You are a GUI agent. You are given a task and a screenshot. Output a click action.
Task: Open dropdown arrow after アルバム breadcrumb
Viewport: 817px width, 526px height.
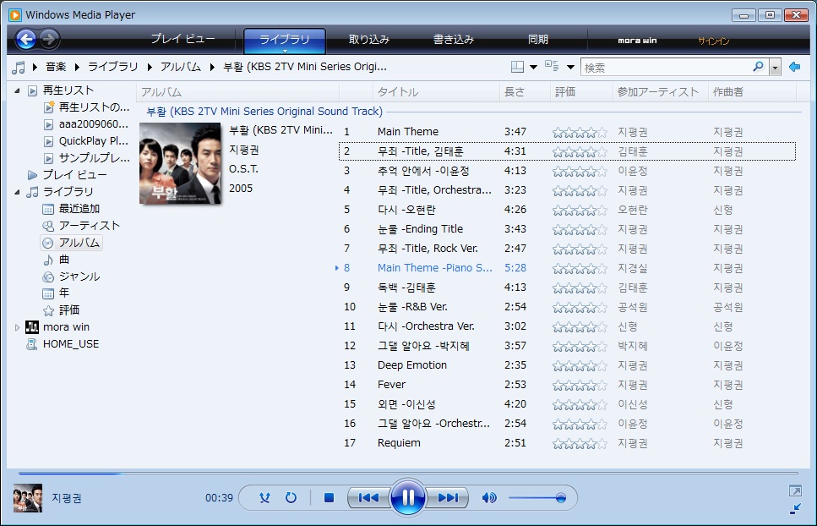212,67
